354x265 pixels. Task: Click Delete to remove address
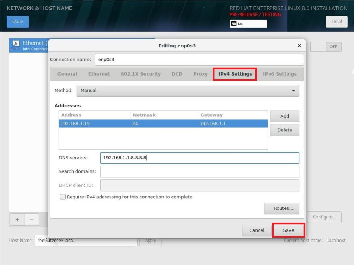point(285,130)
